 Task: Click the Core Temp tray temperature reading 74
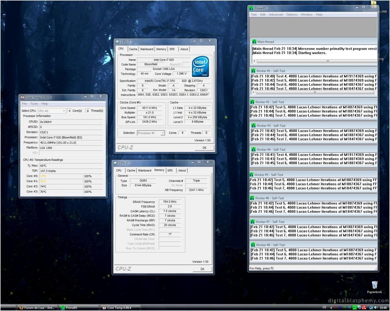[x=345, y=308]
